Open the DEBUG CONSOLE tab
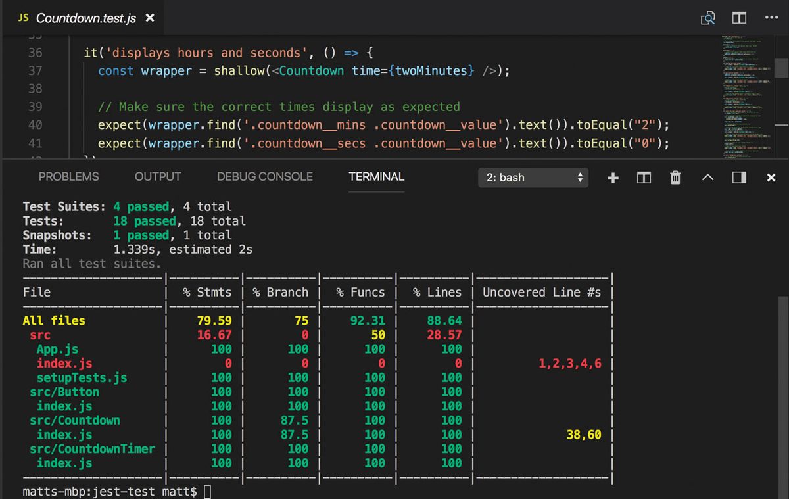The width and height of the screenshot is (789, 499). 264,176
